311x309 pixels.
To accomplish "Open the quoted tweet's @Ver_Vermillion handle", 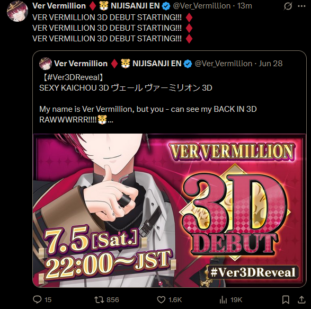I will [224, 64].
